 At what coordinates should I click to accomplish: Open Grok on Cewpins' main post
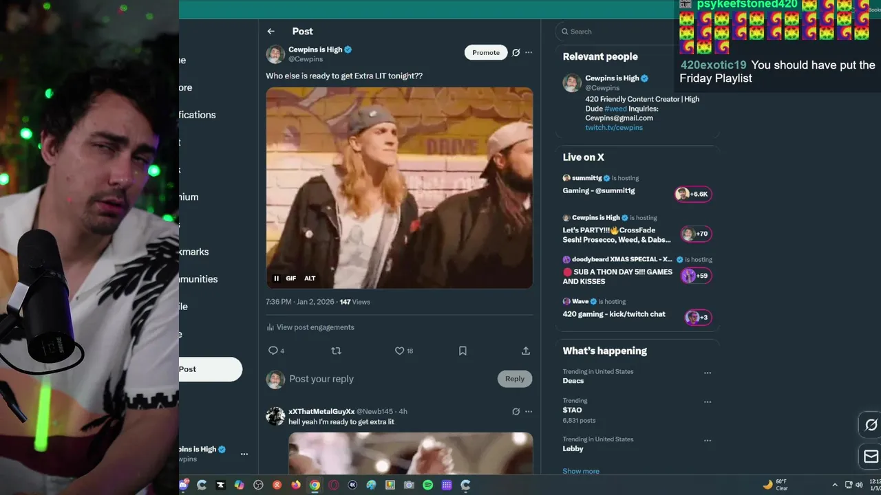(516, 52)
